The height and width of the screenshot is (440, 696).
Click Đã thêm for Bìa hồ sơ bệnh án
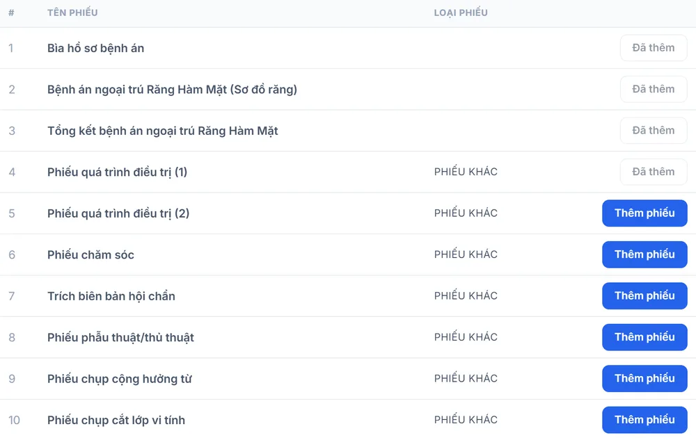point(654,48)
